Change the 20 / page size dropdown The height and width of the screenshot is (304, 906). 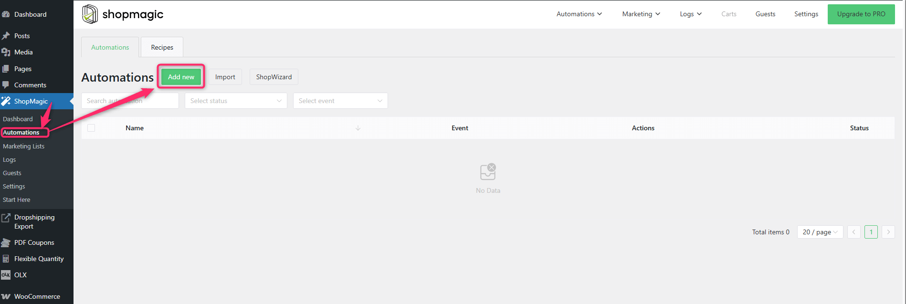pos(820,232)
